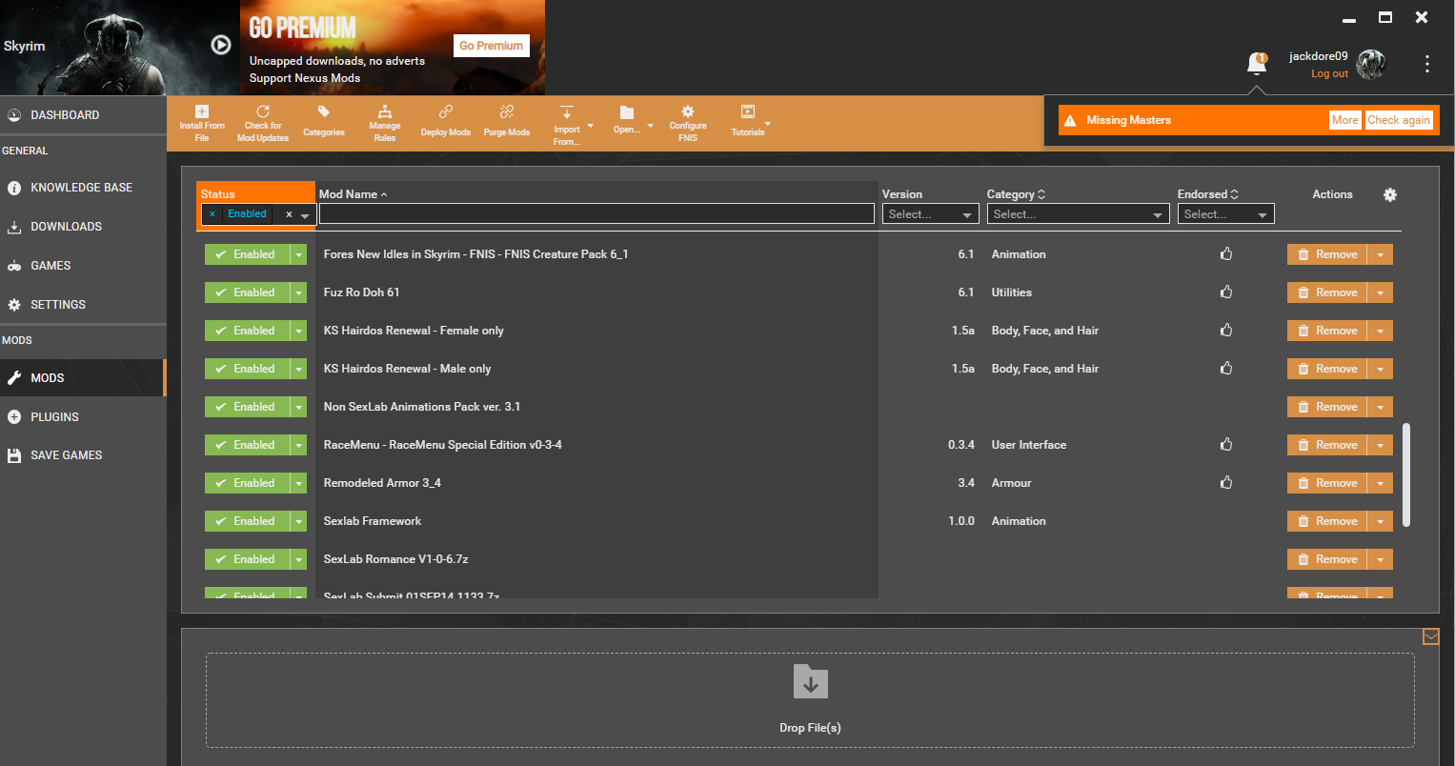The height and width of the screenshot is (766, 1455).
Task: Toggle Enabled status for Fuz Ro Doh 61
Action: tap(248, 292)
